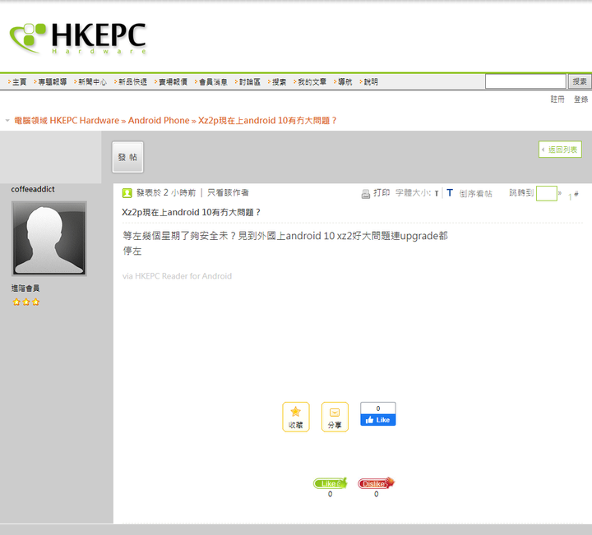Screen dimensions: 592x535
Task: Click the printer icon
Action: (x=365, y=194)
